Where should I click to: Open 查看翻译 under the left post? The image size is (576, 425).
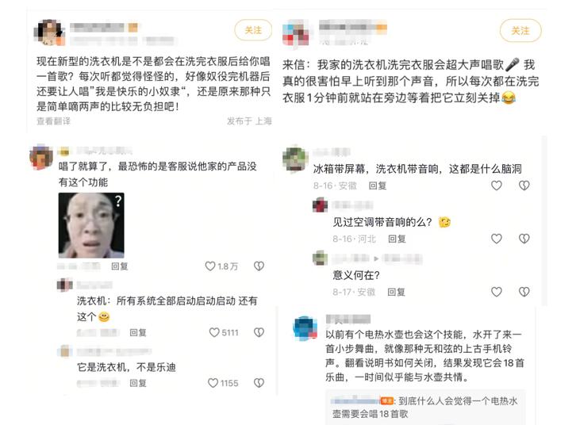coord(53,121)
